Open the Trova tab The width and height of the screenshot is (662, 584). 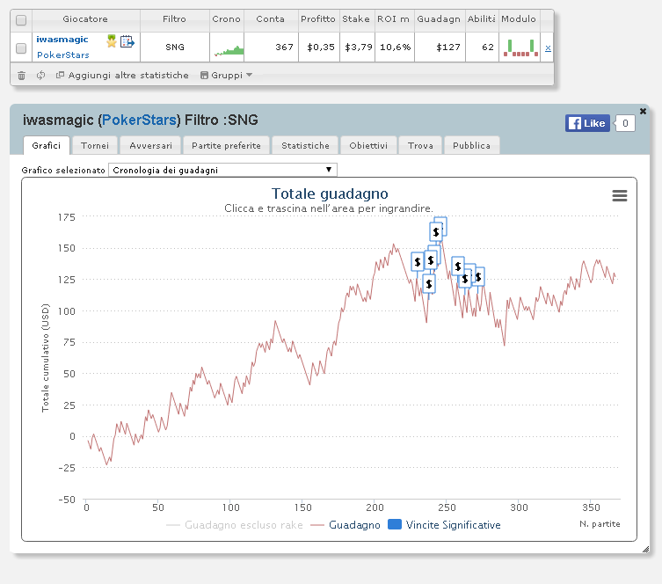[x=420, y=145]
